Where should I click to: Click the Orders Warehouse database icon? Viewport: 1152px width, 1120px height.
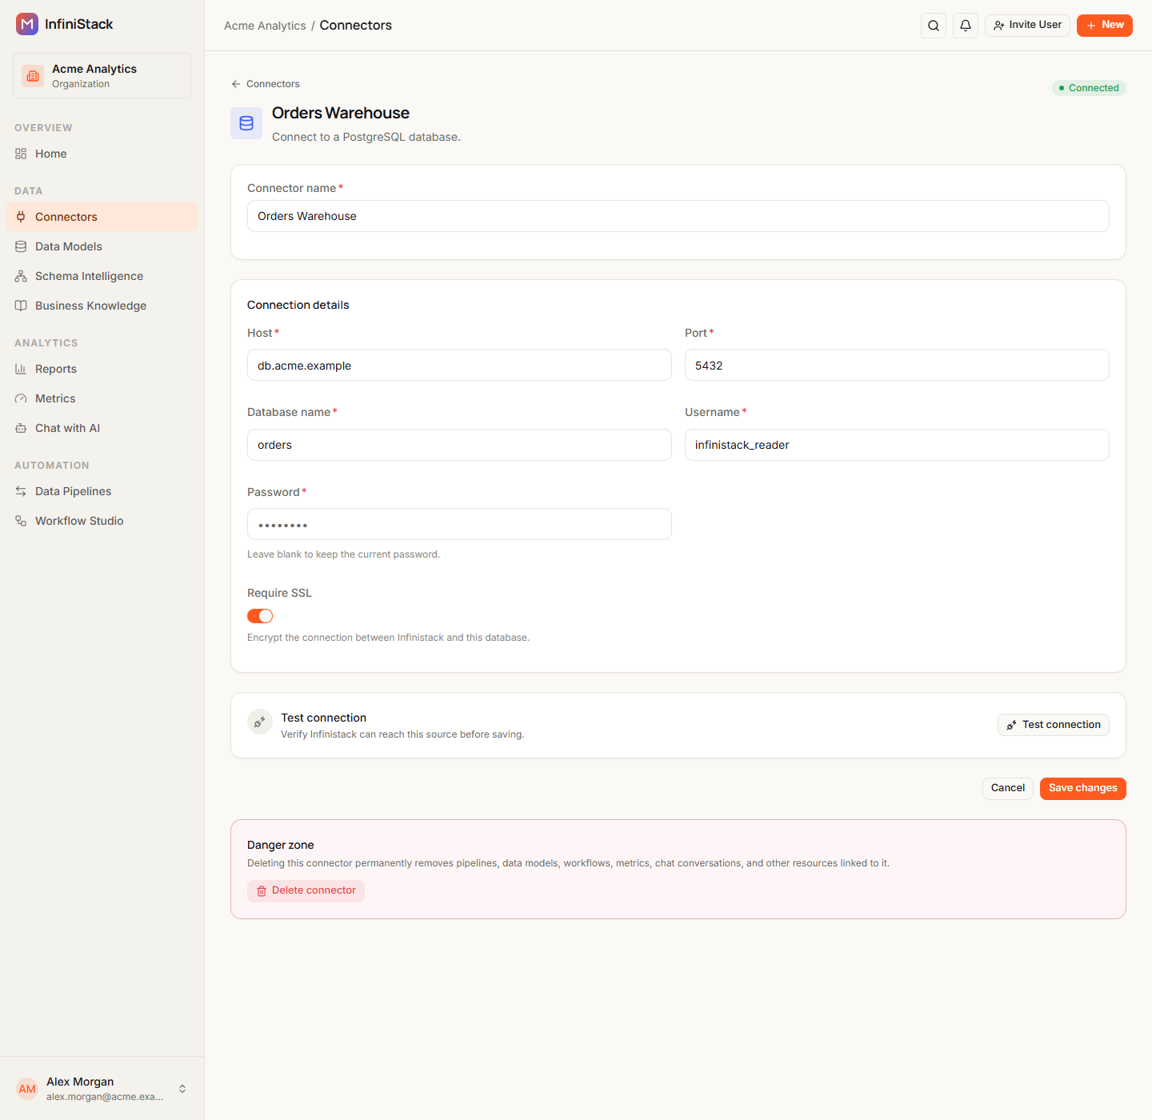coord(246,123)
